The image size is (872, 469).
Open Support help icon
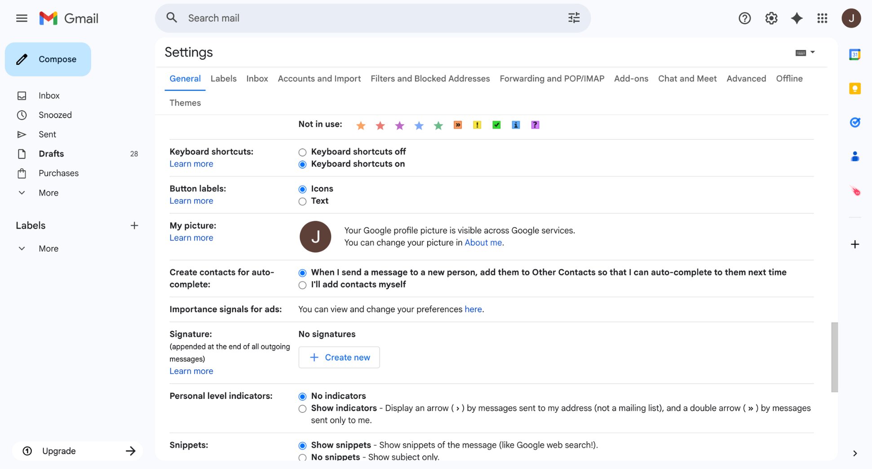click(744, 18)
